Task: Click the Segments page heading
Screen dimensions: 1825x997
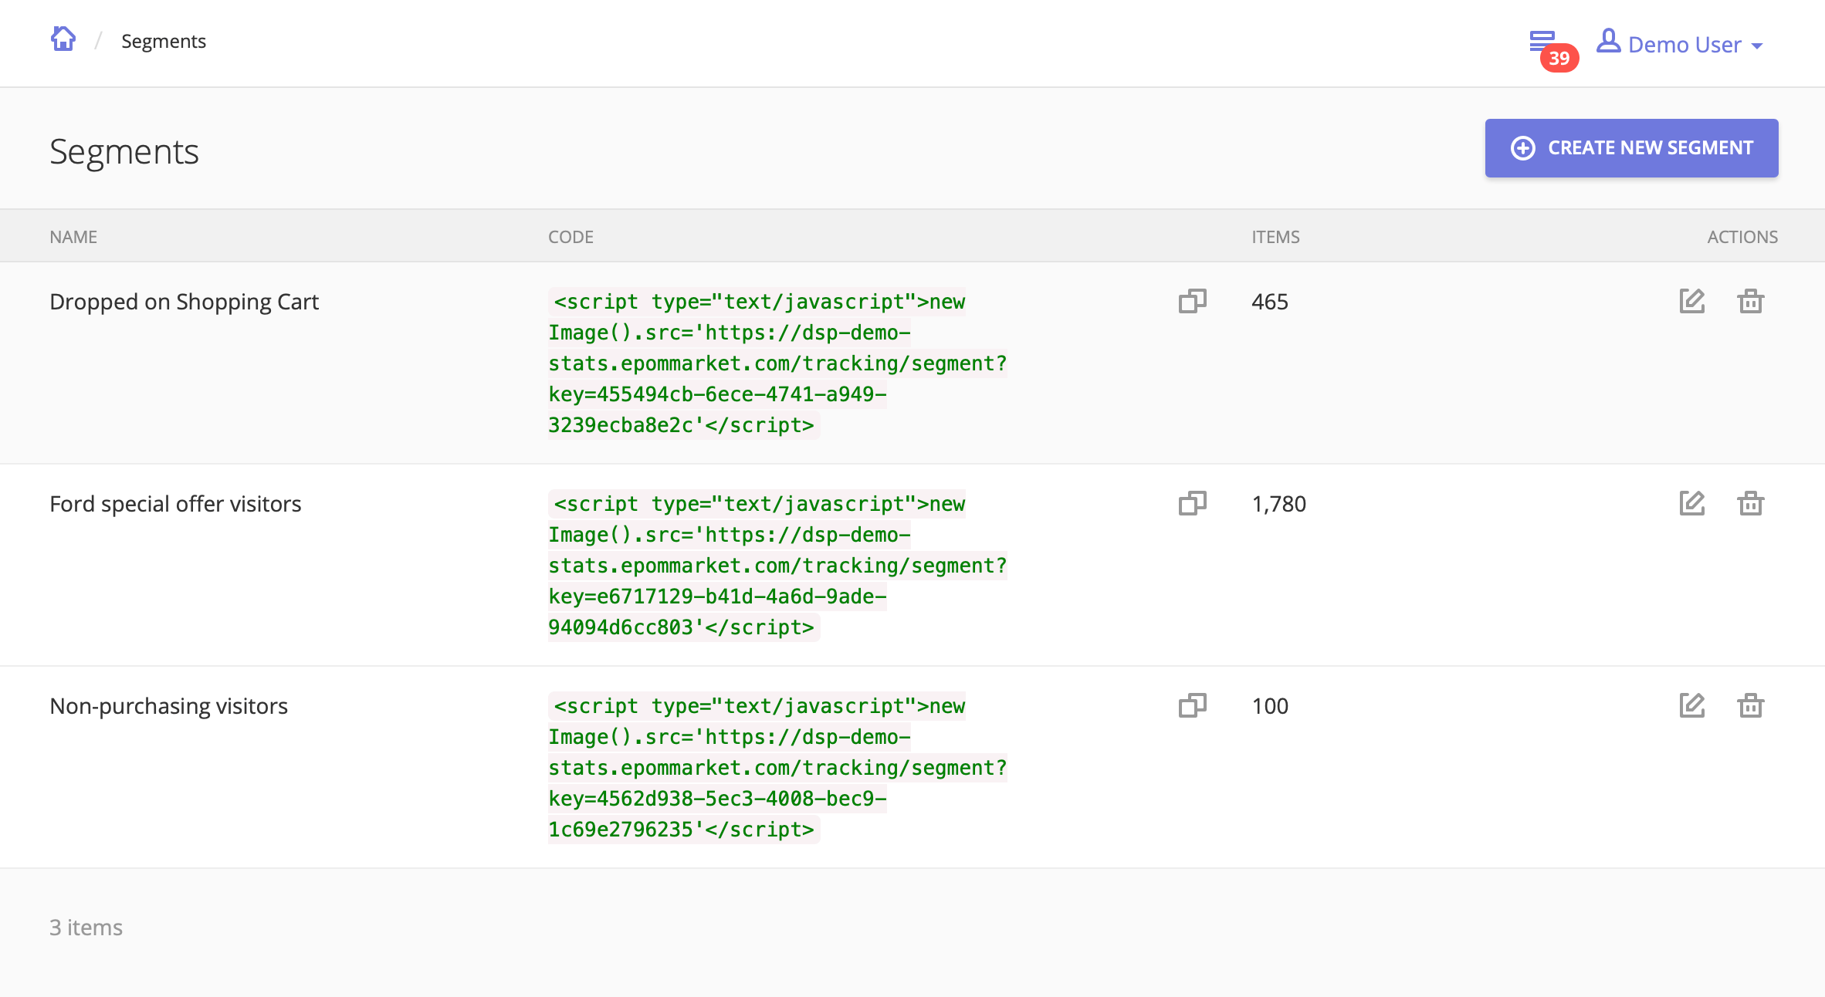Action: pyautogui.click(x=124, y=151)
